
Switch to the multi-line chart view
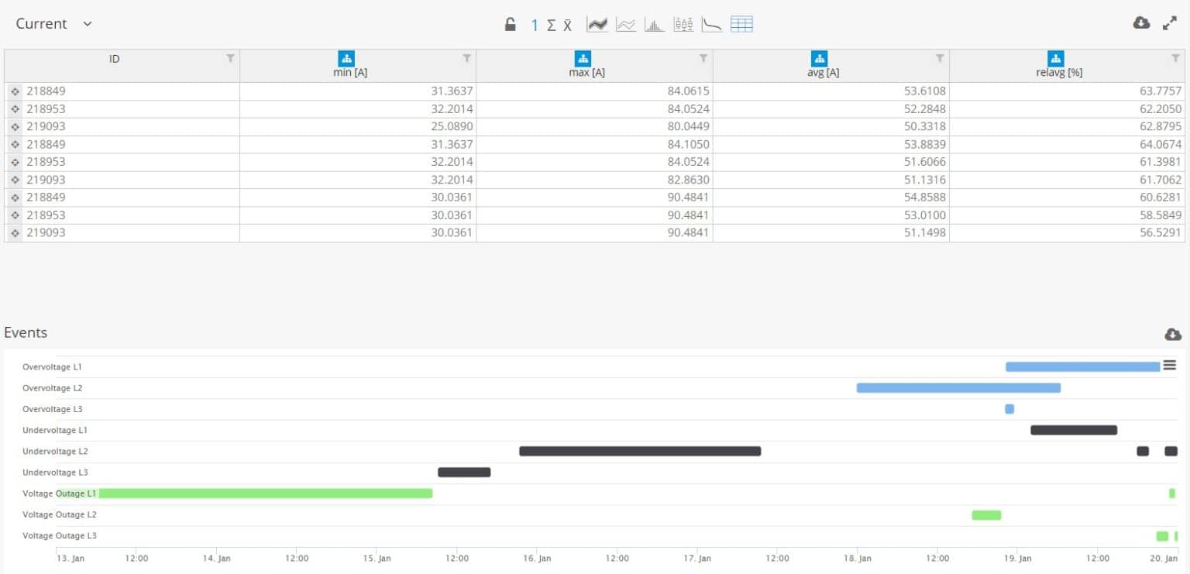point(626,25)
